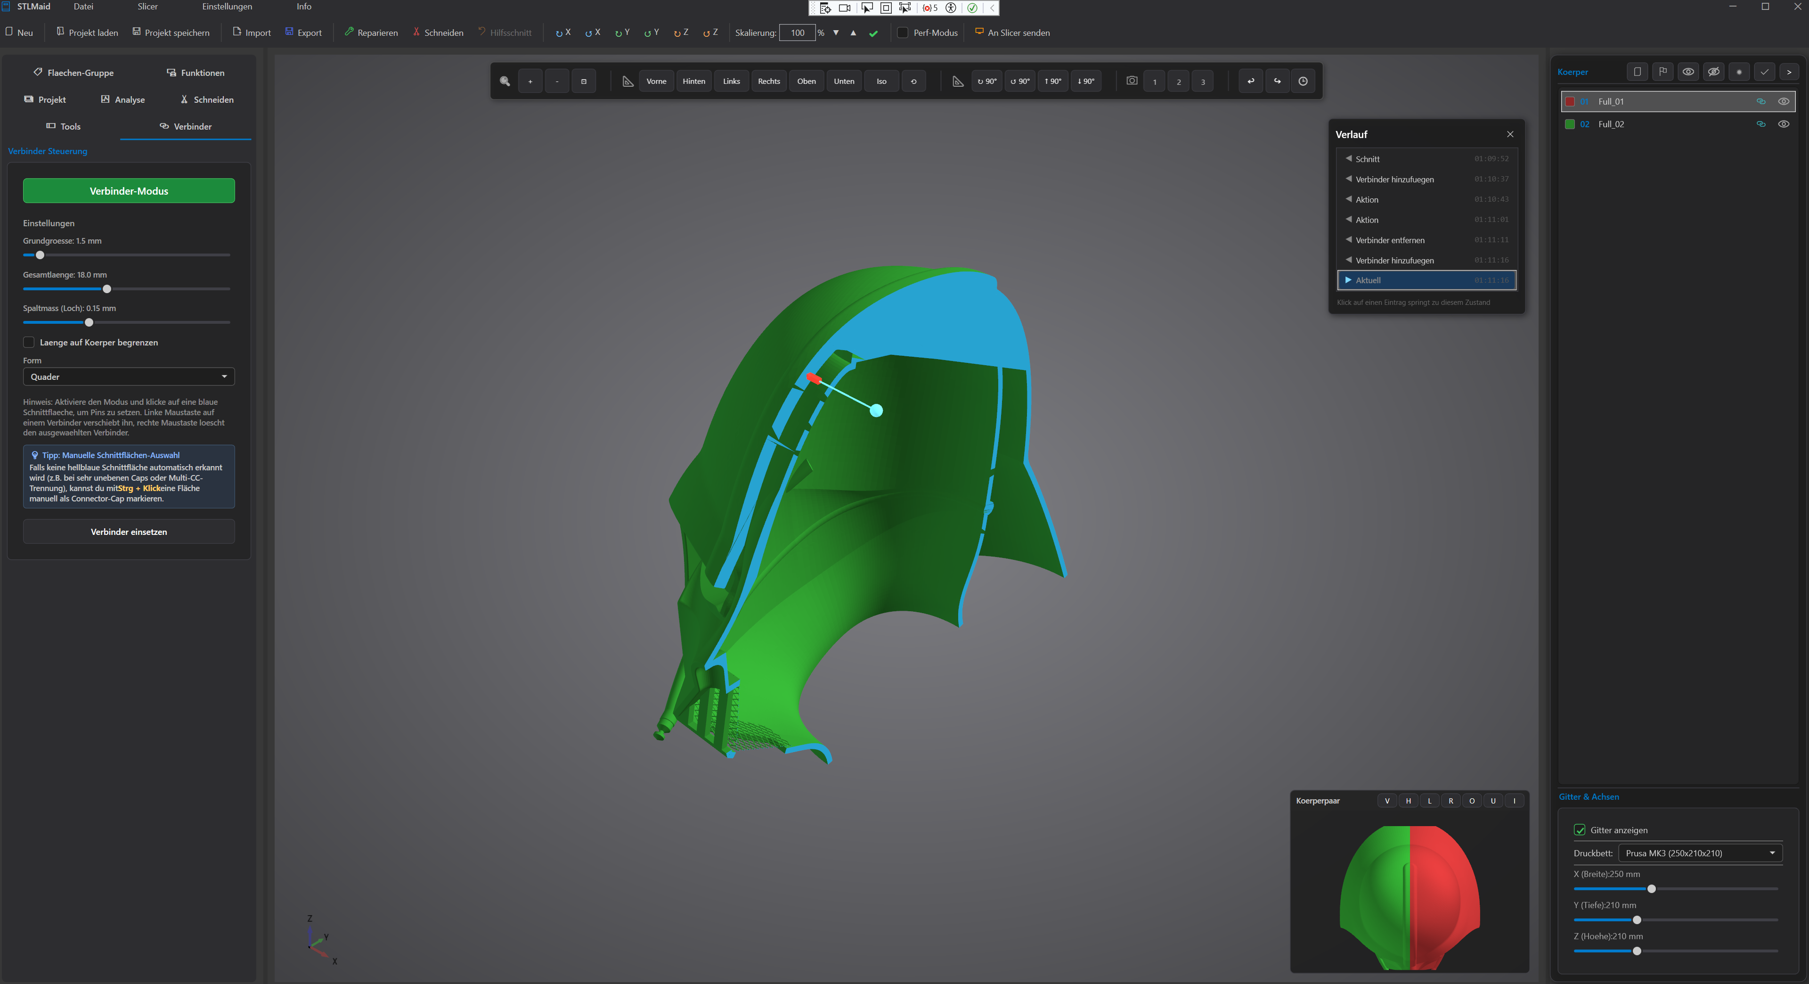Rotate the view 90° downward
The width and height of the screenshot is (1809, 984).
click(1086, 82)
